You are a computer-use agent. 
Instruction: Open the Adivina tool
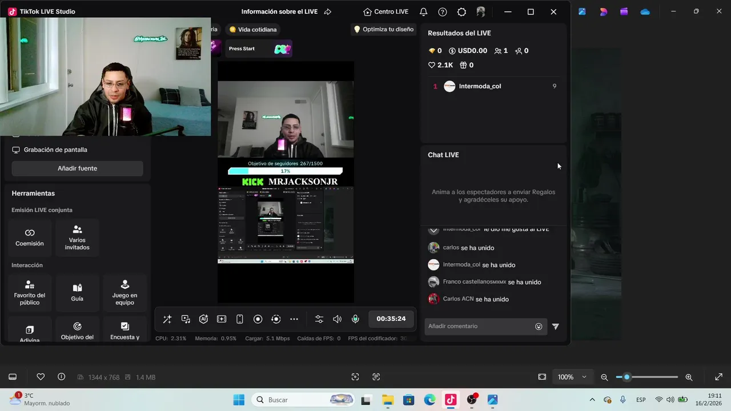coord(30,330)
